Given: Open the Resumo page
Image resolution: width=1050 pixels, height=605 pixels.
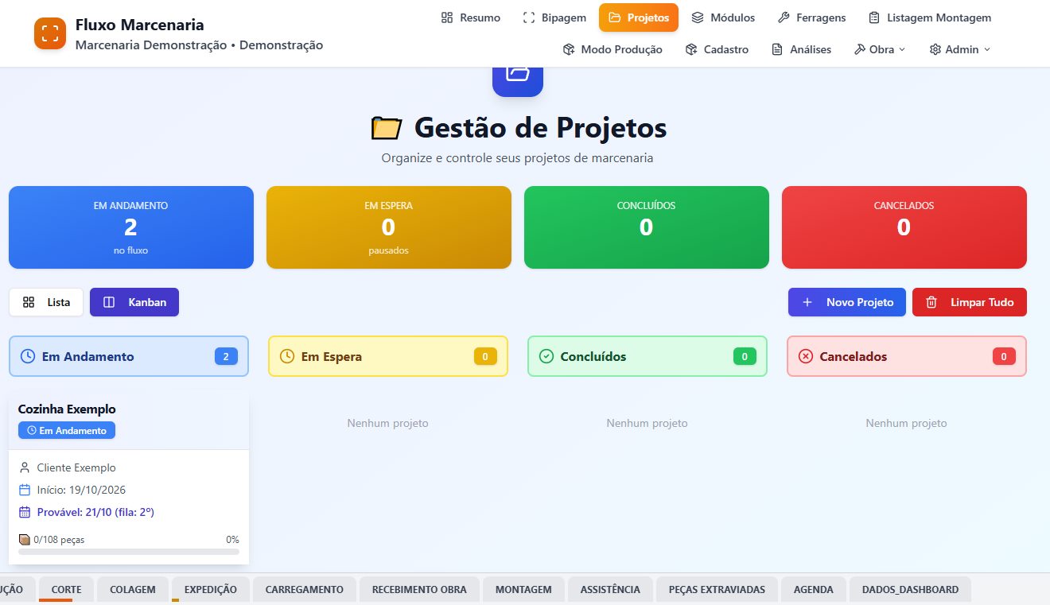Looking at the screenshot, I should (471, 17).
